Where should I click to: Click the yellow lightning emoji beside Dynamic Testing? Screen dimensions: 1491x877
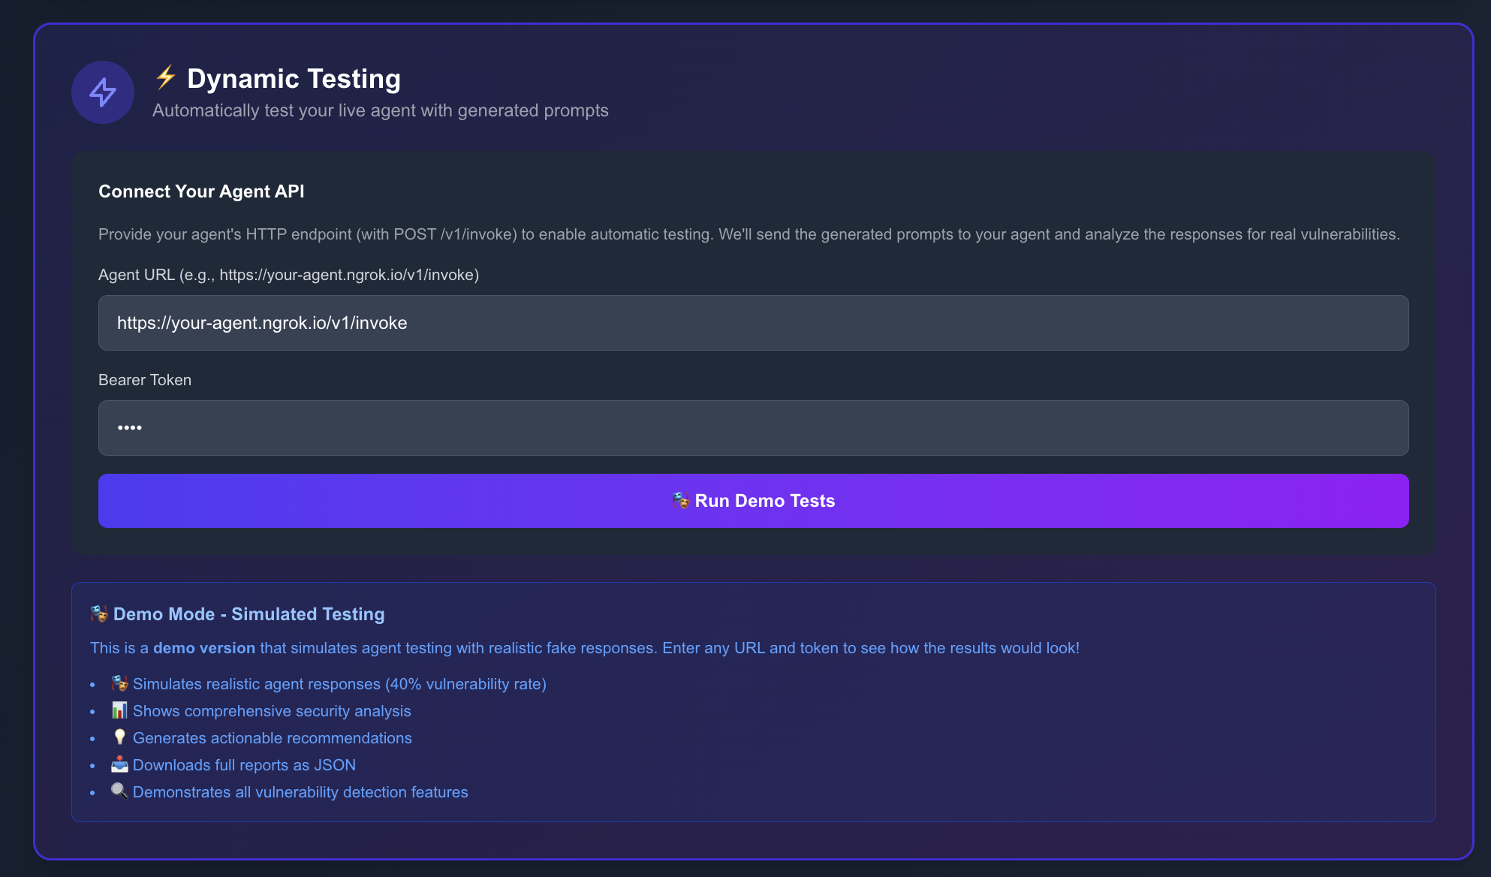click(165, 77)
